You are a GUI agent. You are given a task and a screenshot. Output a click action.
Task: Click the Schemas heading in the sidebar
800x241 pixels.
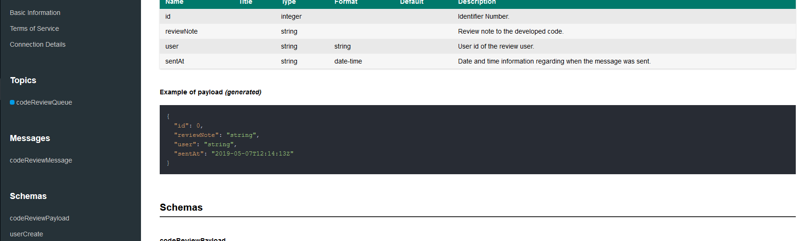[28, 196]
